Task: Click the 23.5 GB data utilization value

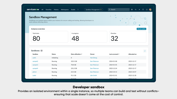Action: (74, 72)
